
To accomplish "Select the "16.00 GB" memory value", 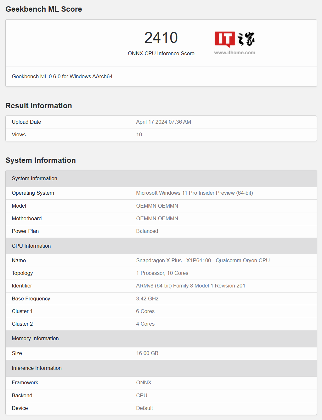I will [x=147, y=353].
